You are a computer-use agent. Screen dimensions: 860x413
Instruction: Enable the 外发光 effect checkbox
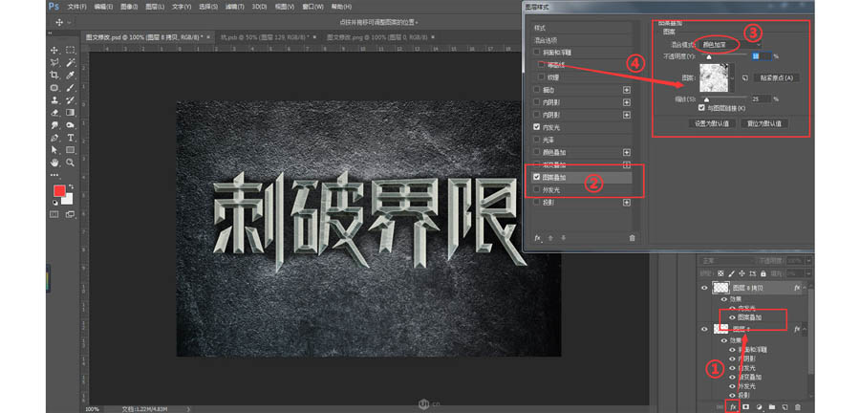tap(536, 190)
